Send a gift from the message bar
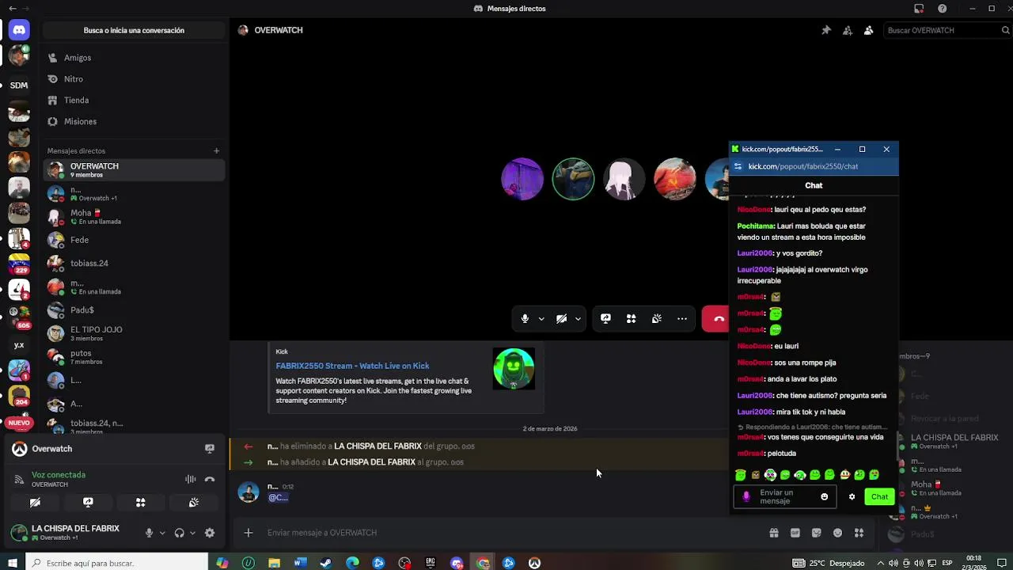Viewport: 1013px width, 570px height. pos(774,533)
